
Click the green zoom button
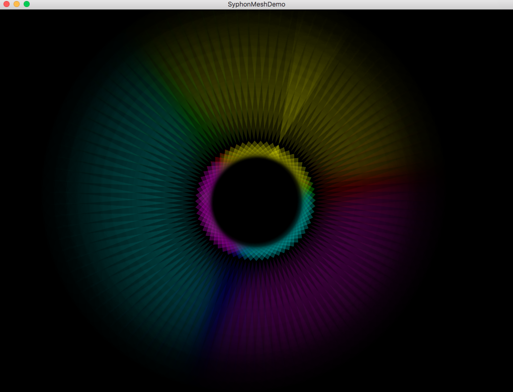(26, 4)
